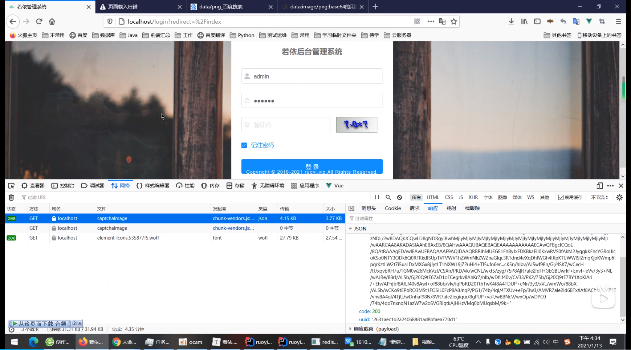This screenshot has width=631, height=350.
Task: Collapse the JSON response section
Action: [x=350, y=229]
